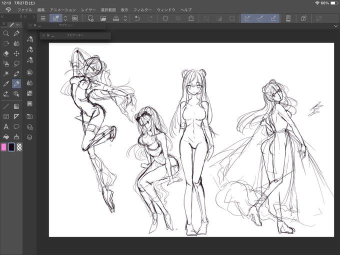Select the pink main color swatch
Viewport: 340px width, 255px height.
(x=3, y=147)
